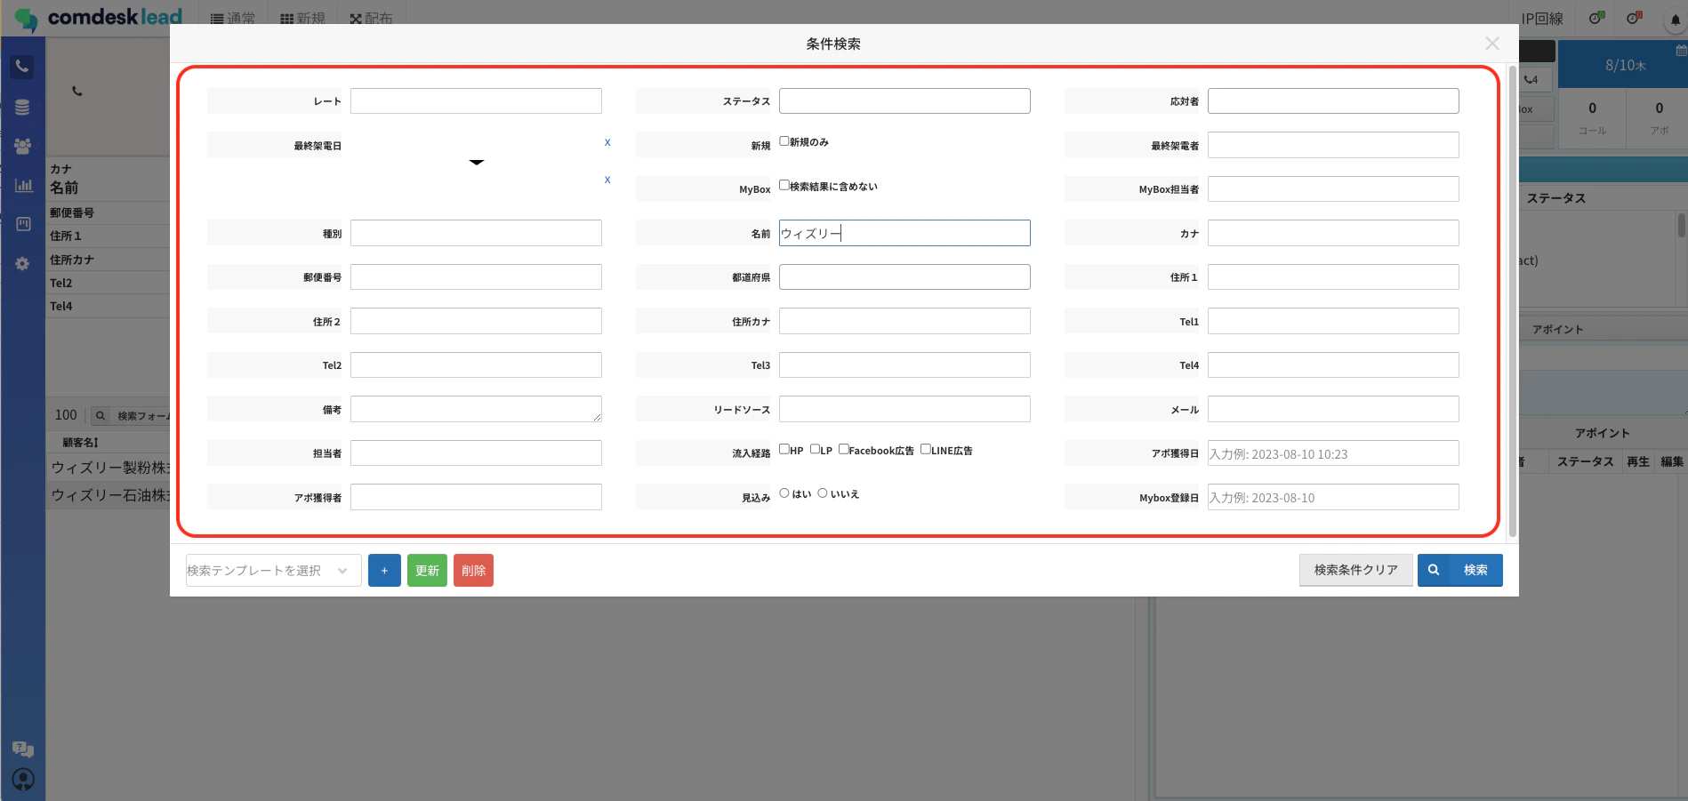Open the 都道府県 selection field
1688x801 pixels.
click(904, 276)
